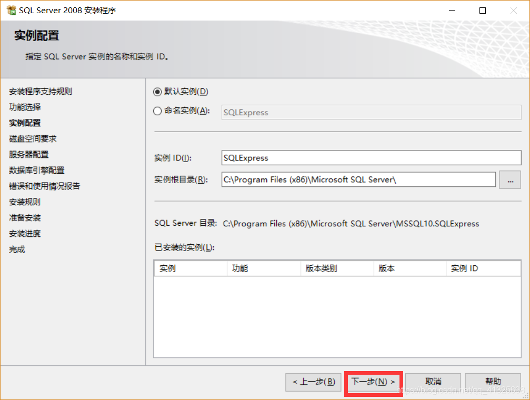
Task: Click 安装规则 in step list
Action: point(25,202)
